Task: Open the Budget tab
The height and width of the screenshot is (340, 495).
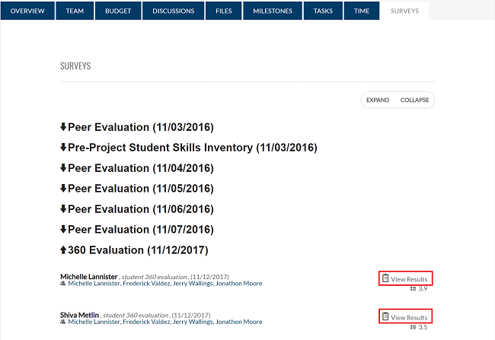Action: (118, 11)
